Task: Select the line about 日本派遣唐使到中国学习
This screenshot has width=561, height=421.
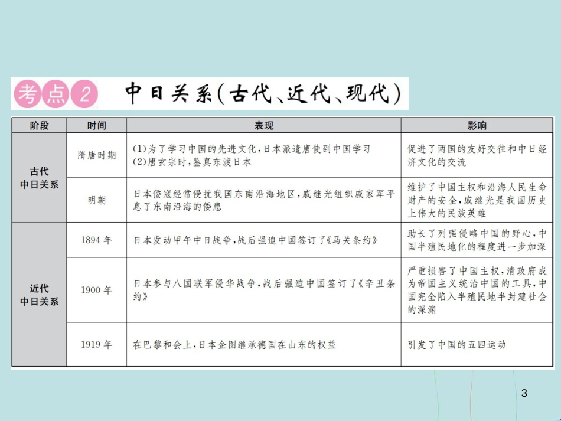Action: 252,149
